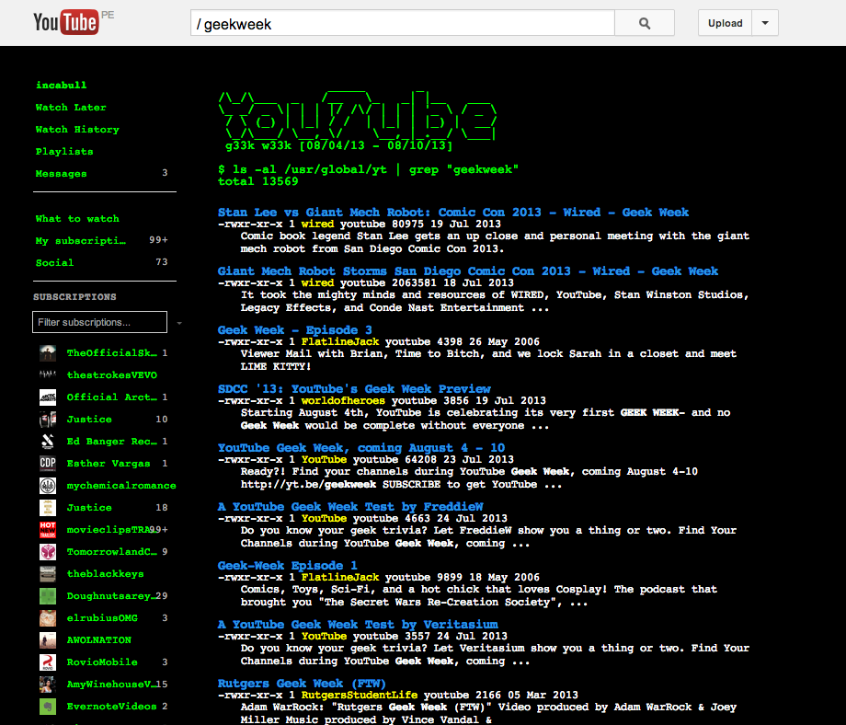Screen dimensions: 846x725
Task: Select mychemicalromance subscription name
Action: (121, 486)
